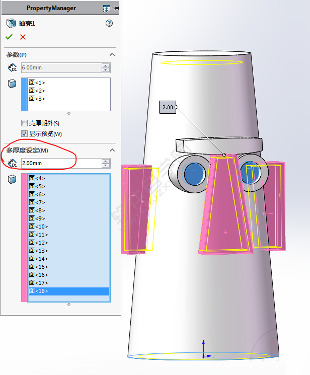The height and width of the screenshot is (375, 310).
Task: Collapse the 参数(P) section
Action: pos(112,54)
